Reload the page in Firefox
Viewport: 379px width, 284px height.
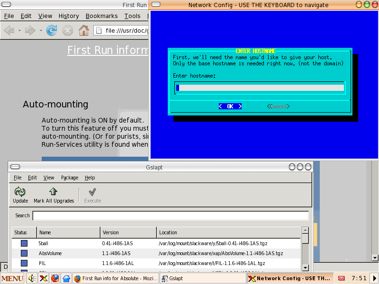[52, 30]
